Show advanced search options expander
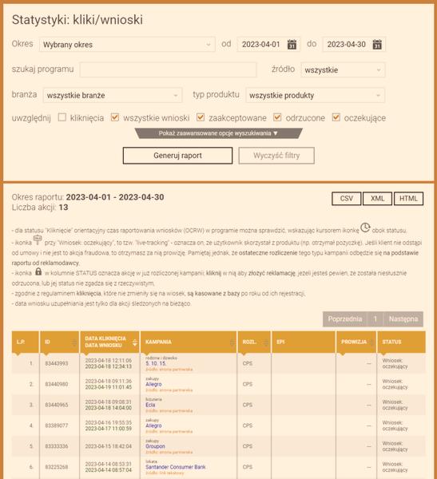The image size is (437, 479). pyautogui.click(x=218, y=133)
